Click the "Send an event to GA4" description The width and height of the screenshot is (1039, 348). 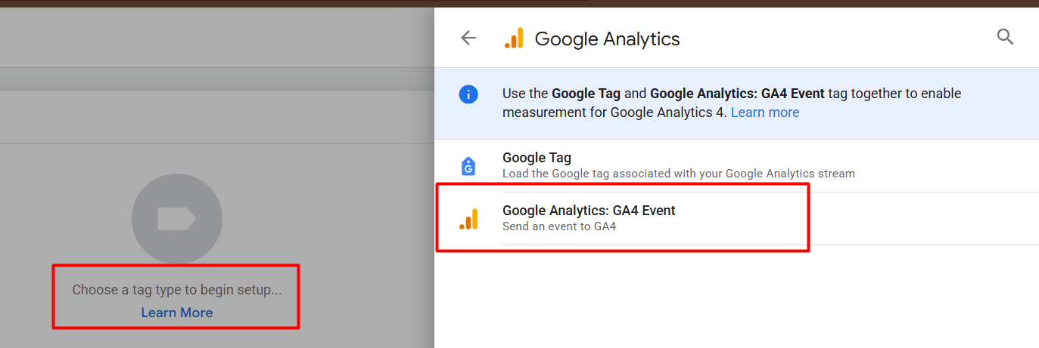(x=559, y=226)
